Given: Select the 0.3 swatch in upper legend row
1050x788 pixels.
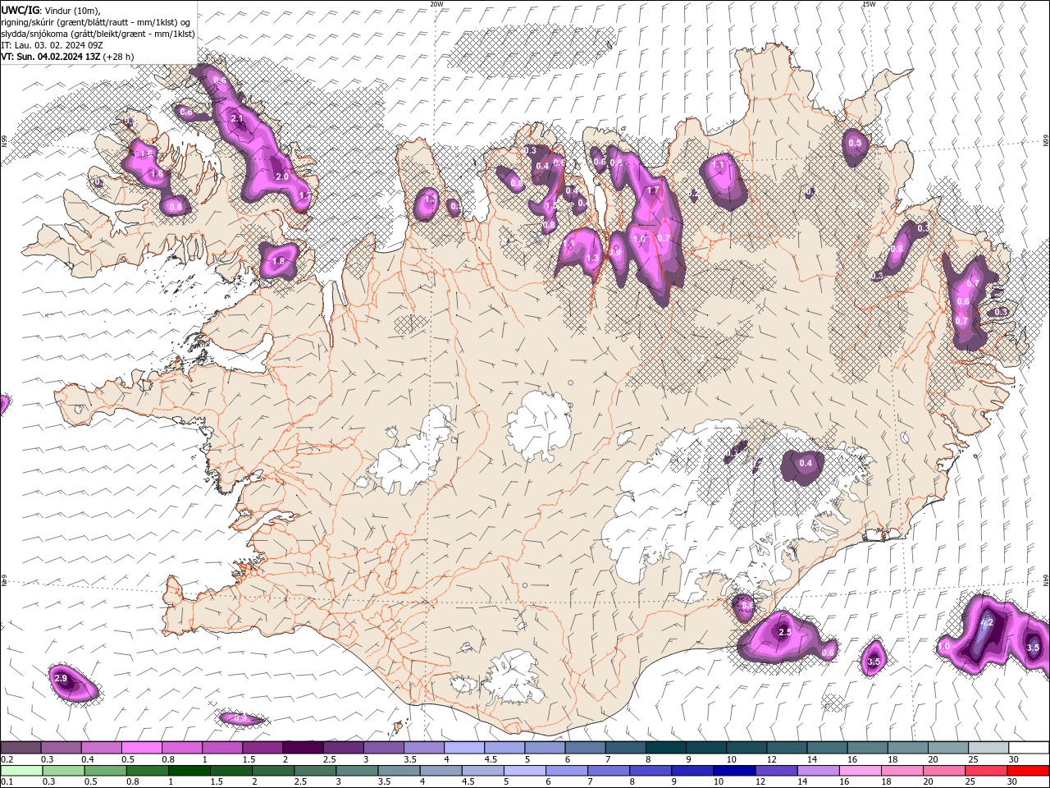Looking at the screenshot, I should 61,748.
